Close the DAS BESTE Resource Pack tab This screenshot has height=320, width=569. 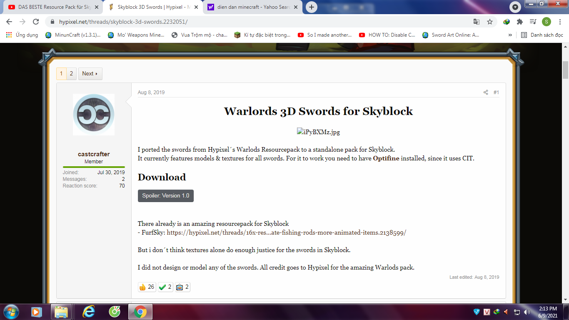pos(96,7)
